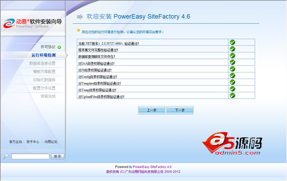Open the 安装完成 step

pyautogui.click(x=48, y=96)
